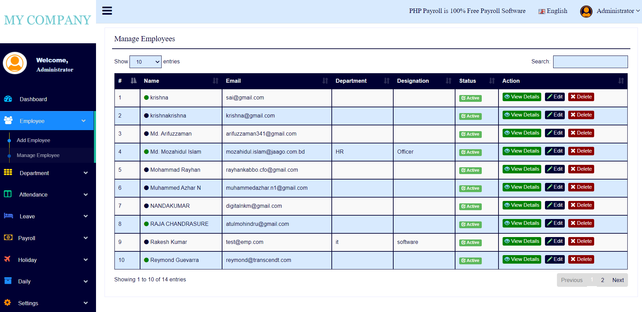Select the Dashboard icon in sidebar

click(8, 99)
